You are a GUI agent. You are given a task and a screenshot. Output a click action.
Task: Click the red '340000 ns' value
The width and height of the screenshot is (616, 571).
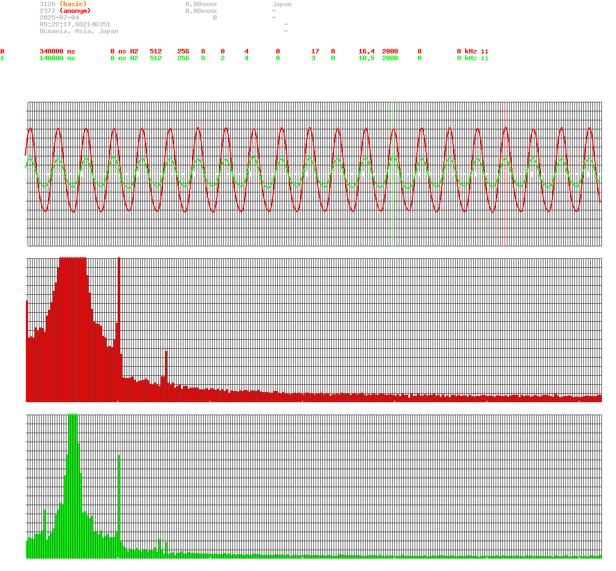pyautogui.click(x=57, y=52)
